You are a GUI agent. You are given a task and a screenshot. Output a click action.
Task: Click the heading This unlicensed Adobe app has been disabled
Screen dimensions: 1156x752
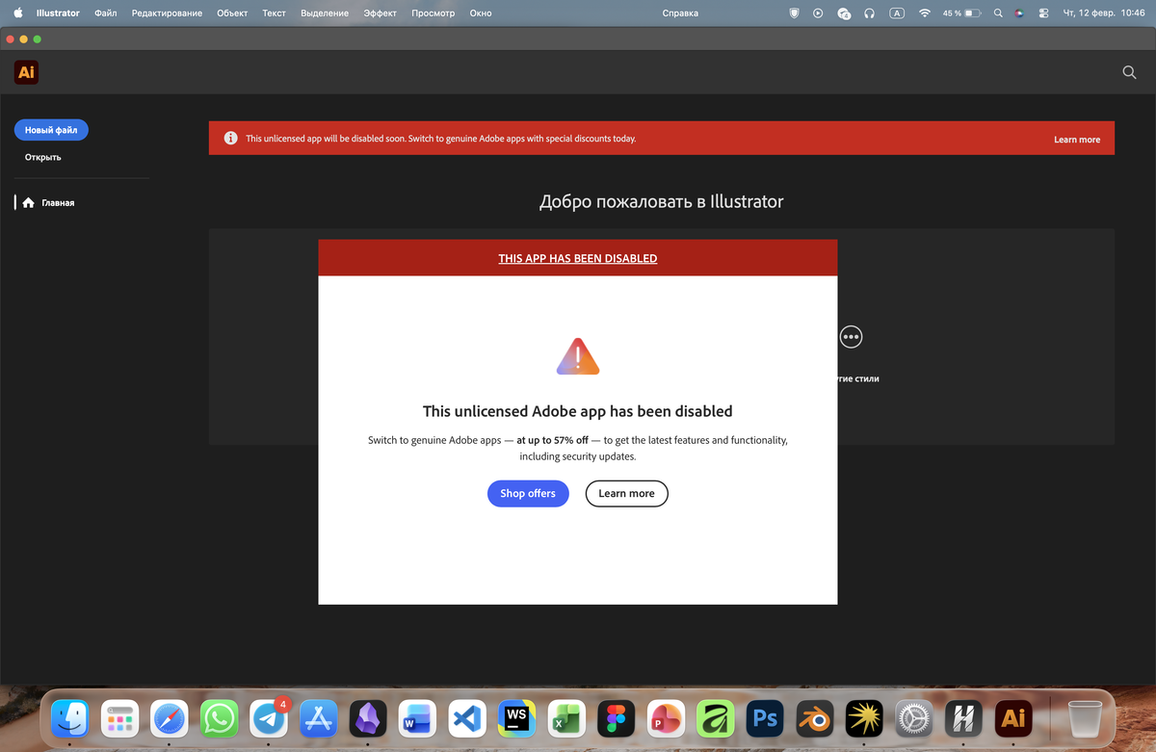578,411
